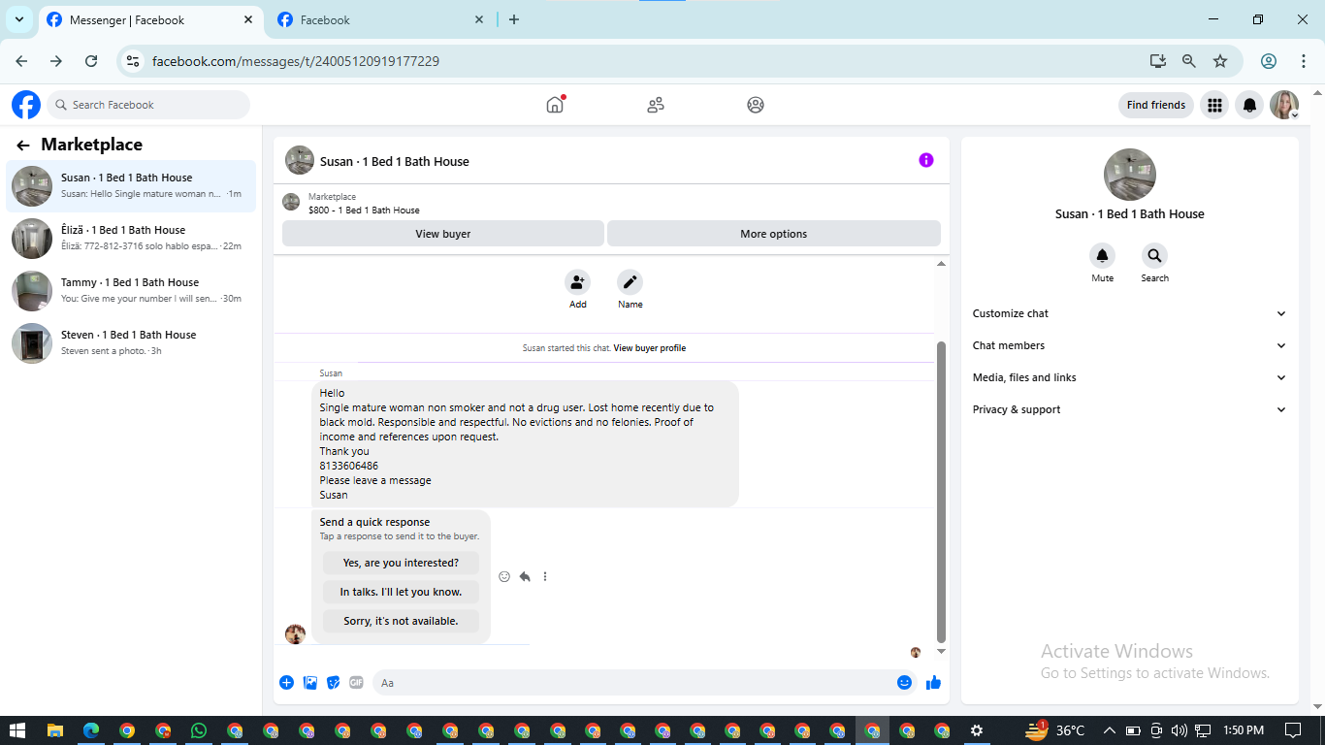This screenshot has height=745, width=1325.
Task: Reply to Susan's message arrow icon
Action: point(525,576)
